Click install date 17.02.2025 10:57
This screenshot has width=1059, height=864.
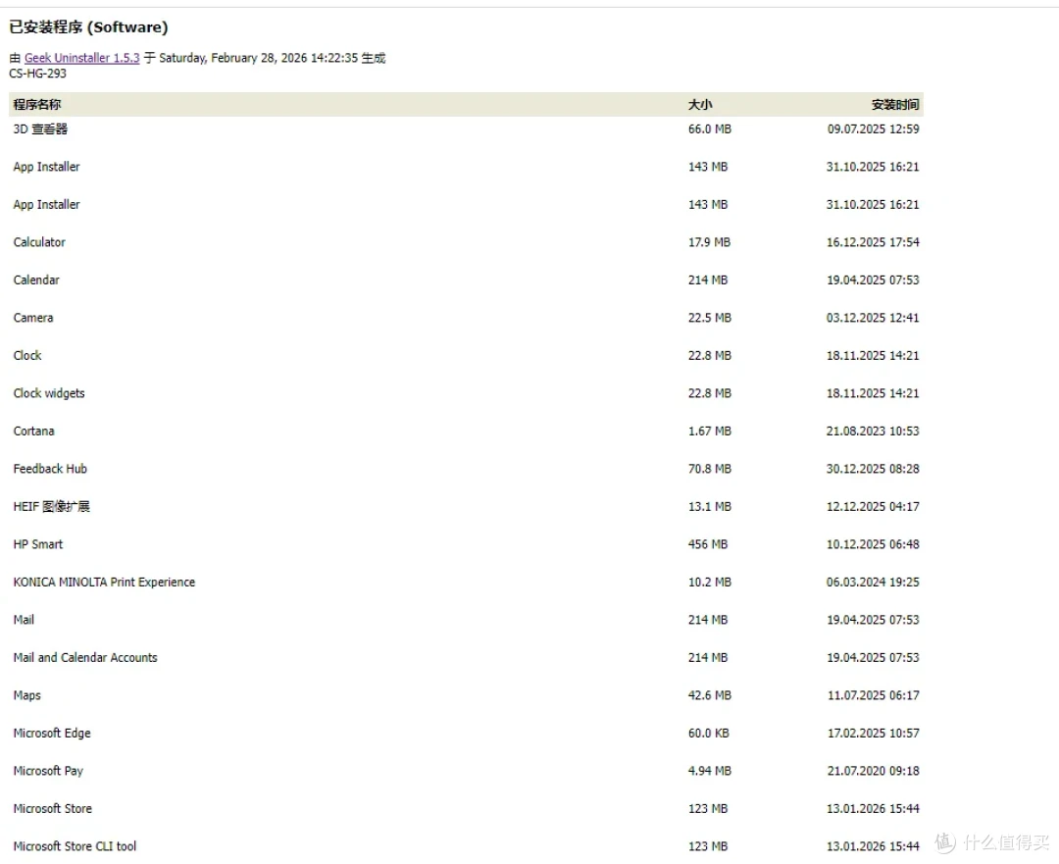point(874,733)
